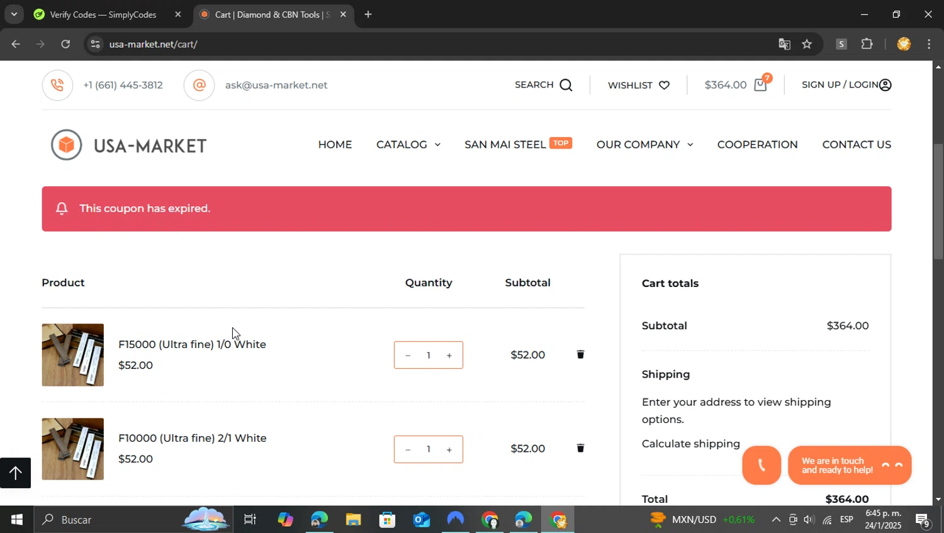Show hidden system tray icons

(x=776, y=520)
